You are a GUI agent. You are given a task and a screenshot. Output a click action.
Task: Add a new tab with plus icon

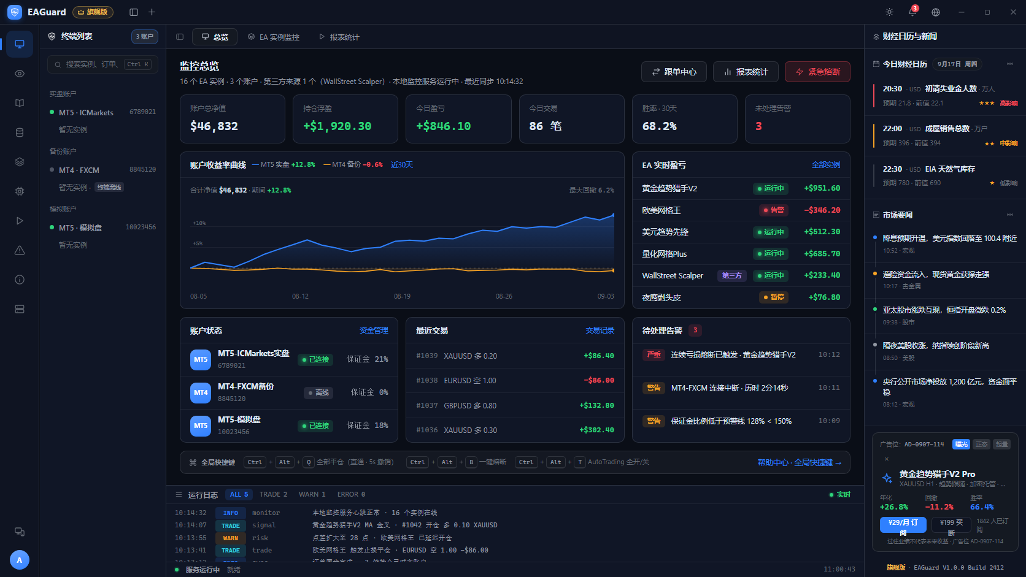[152, 12]
